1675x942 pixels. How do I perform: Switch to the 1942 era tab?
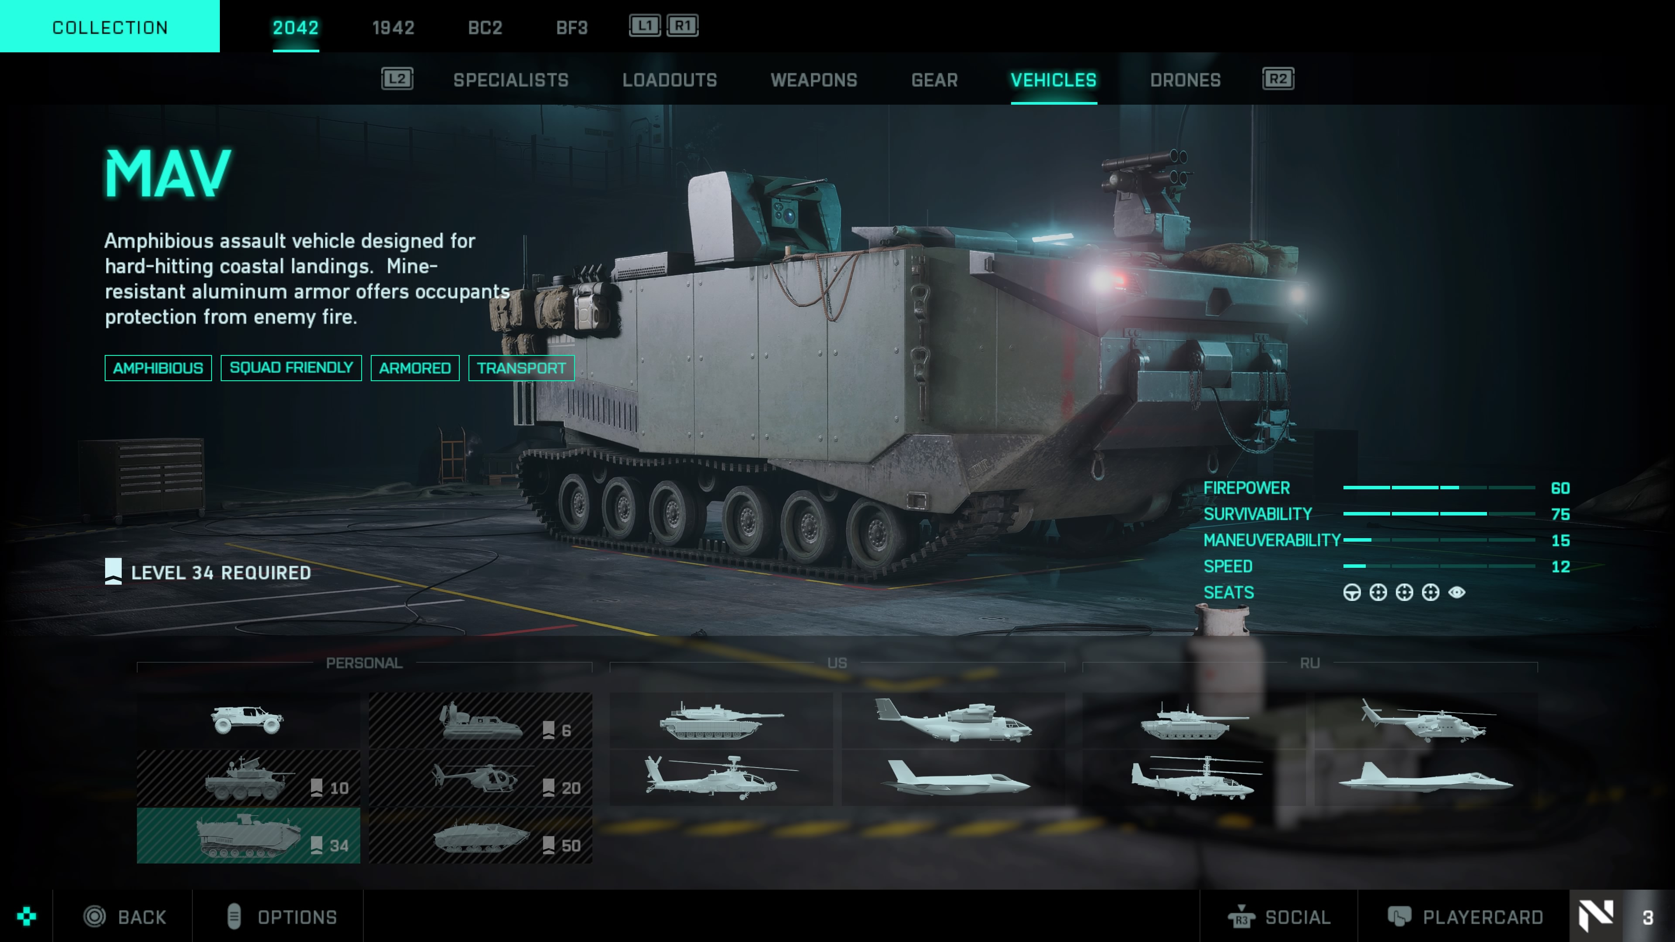click(393, 27)
